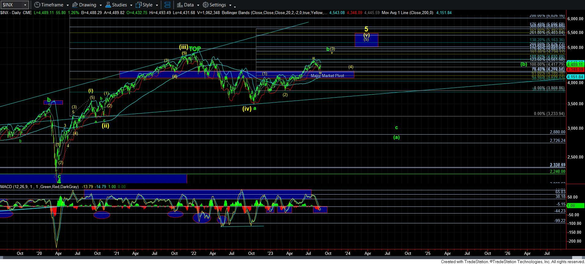Image resolution: width=585 pixels, height=264 pixels.
Task: Click the 2,880.00 horizontal level label
Action: pos(557,132)
